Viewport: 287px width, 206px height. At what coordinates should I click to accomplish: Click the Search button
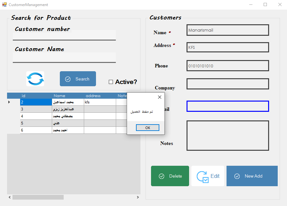click(x=78, y=79)
